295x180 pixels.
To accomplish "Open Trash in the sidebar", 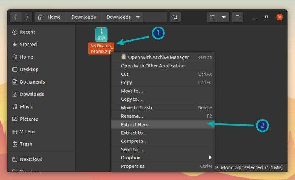I will pyautogui.click(x=41, y=144).
